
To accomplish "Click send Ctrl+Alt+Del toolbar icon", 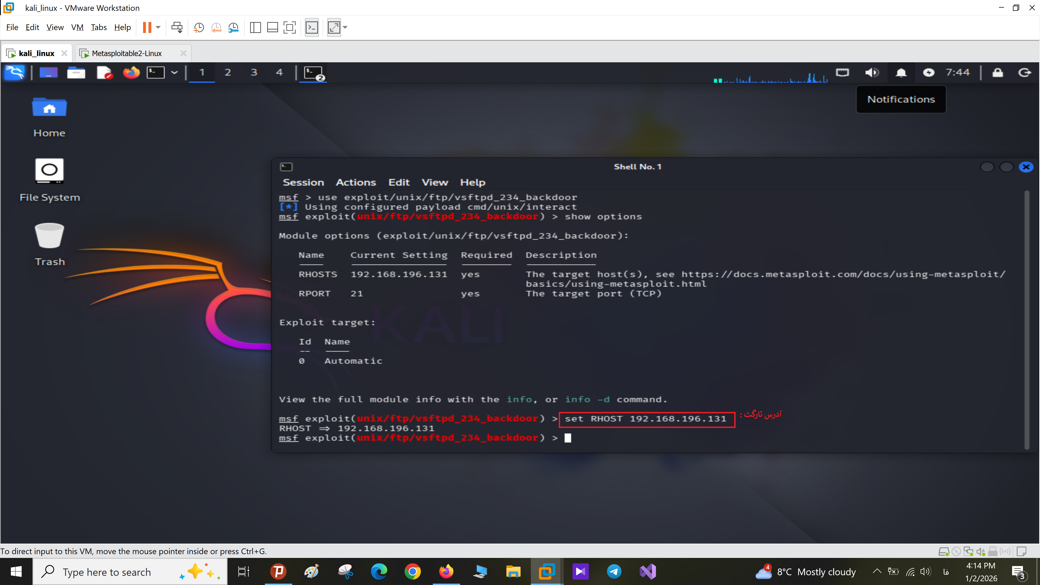I will pos(177,27).
